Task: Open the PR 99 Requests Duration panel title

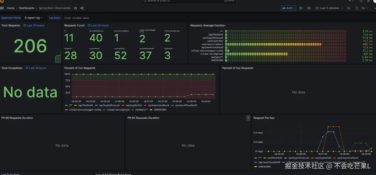Action: click(x=17, y=118)
